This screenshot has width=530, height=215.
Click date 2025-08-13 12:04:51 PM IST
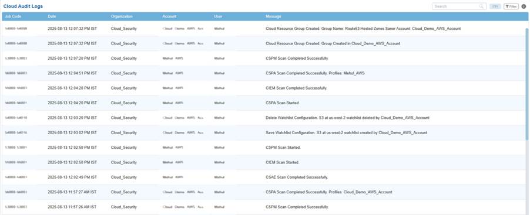click(x=72, y=73)
